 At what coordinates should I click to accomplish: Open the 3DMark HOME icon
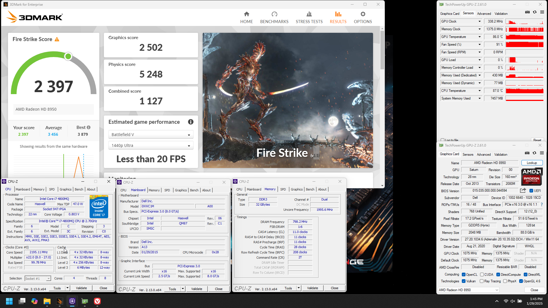point(247,14)
